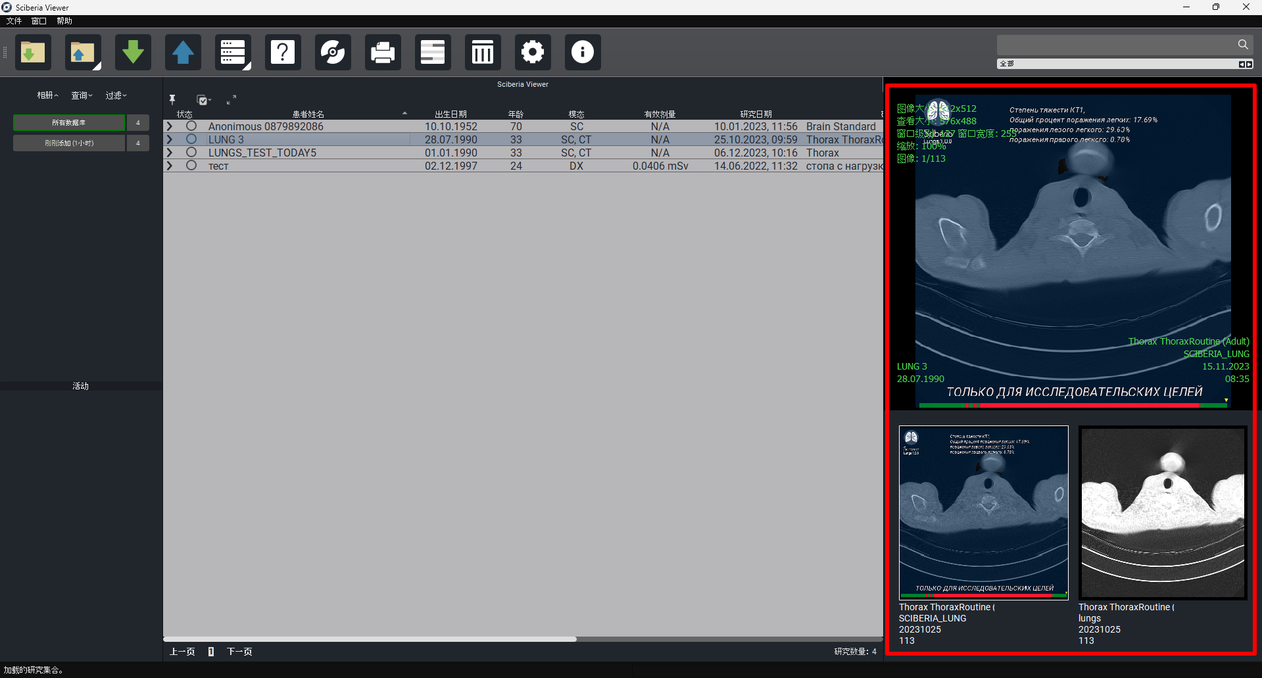
Task: Click the large CT preview image
Action: tap(1072, 250)
